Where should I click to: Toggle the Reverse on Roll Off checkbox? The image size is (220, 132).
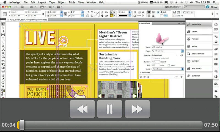(153, 58)
